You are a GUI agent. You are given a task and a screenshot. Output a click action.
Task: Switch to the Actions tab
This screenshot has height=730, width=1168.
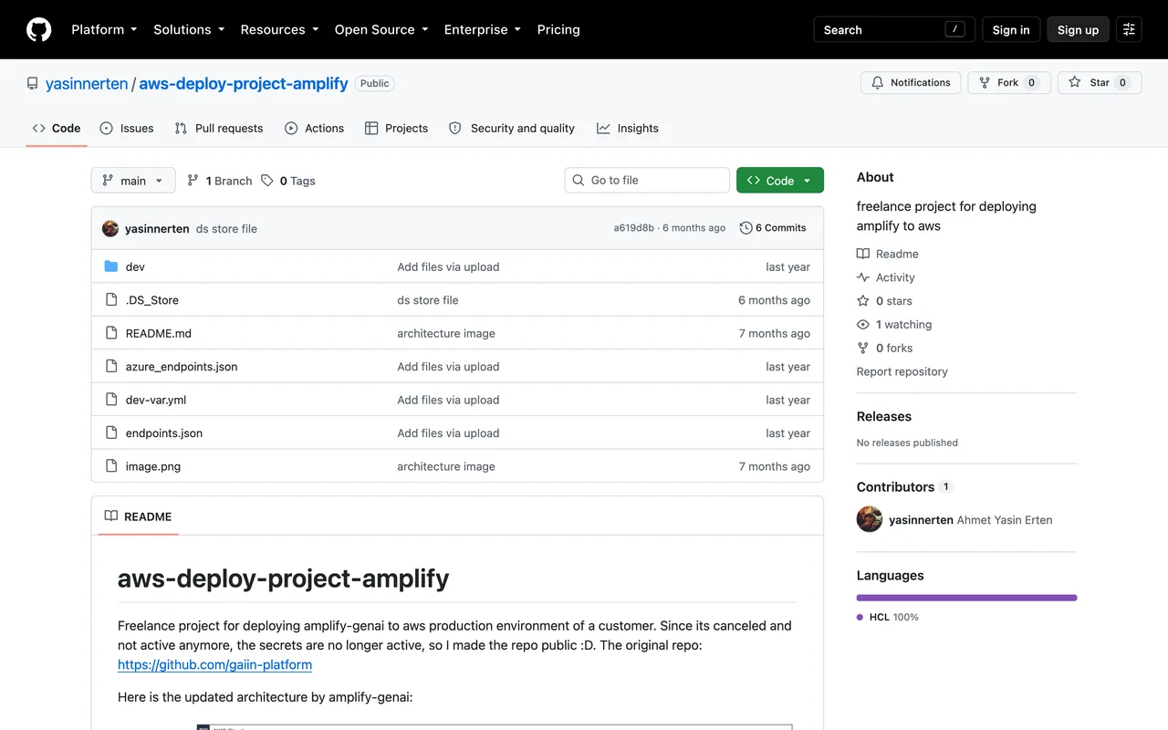(x=315, y=129)
